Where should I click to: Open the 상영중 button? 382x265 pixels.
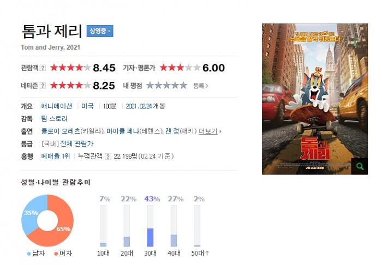pyautogui.click(x=100, y=31)
